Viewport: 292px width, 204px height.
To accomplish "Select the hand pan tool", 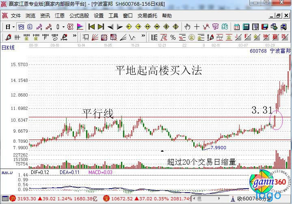I will [187, 27].
